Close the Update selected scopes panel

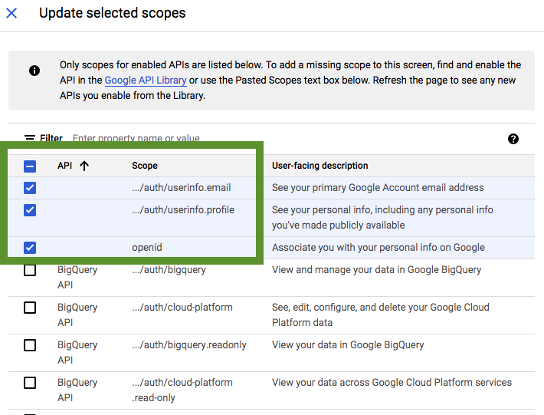pyautogui.click(x=11, y=13)
